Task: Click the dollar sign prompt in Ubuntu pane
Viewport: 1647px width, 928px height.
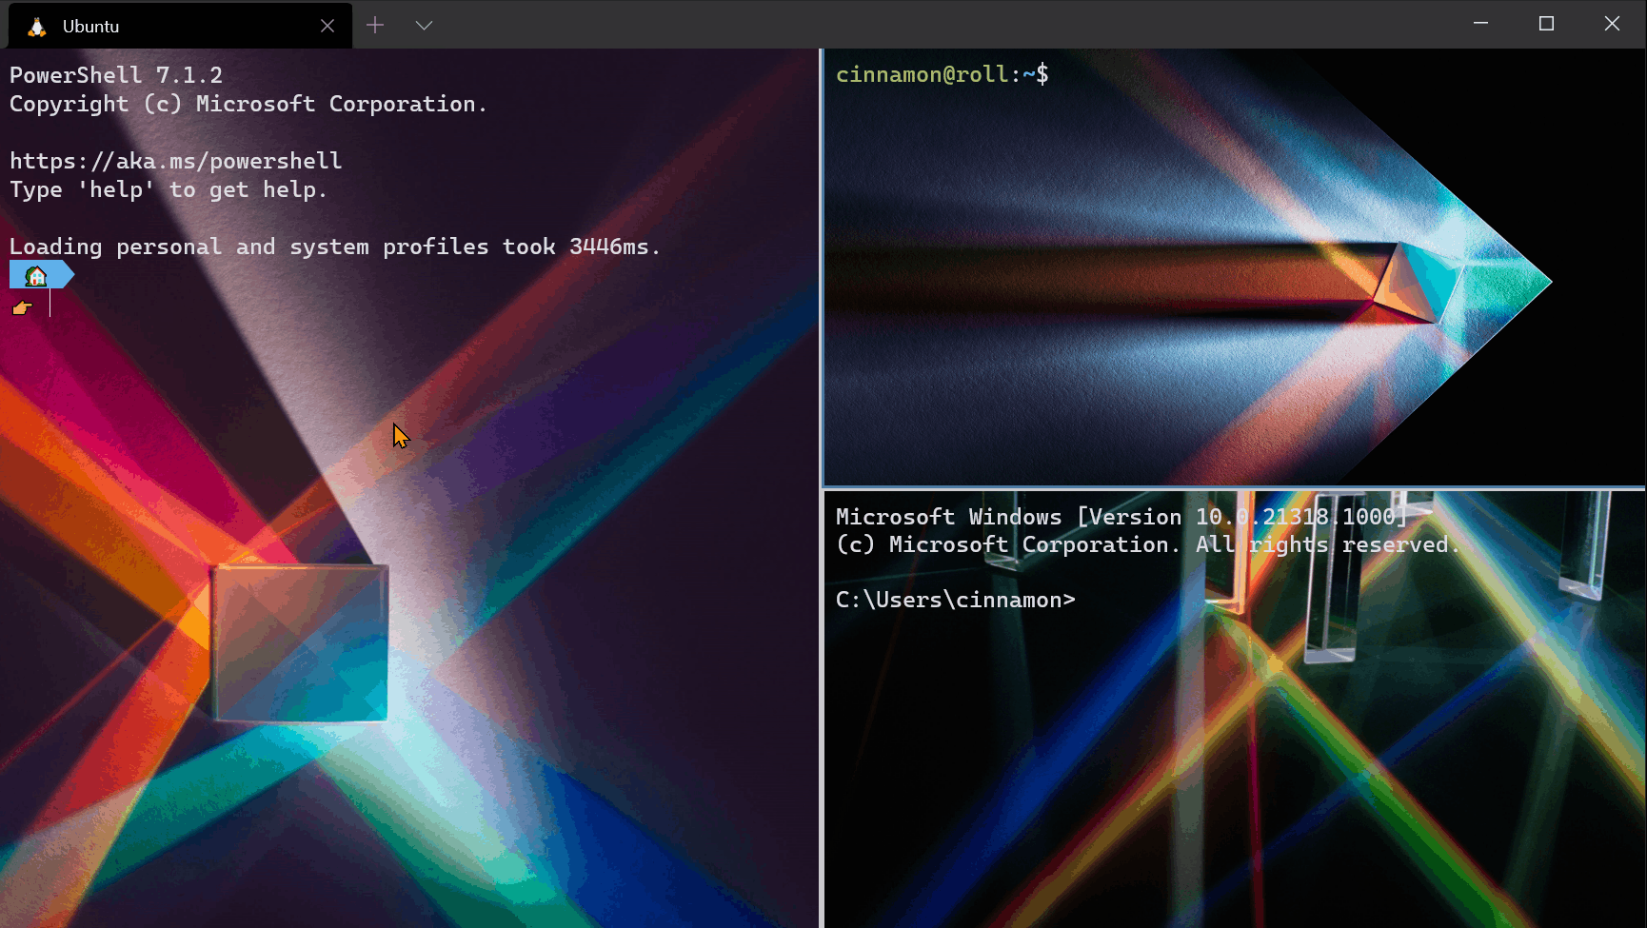Action: pyautogui.click(x=1044, y=73)
